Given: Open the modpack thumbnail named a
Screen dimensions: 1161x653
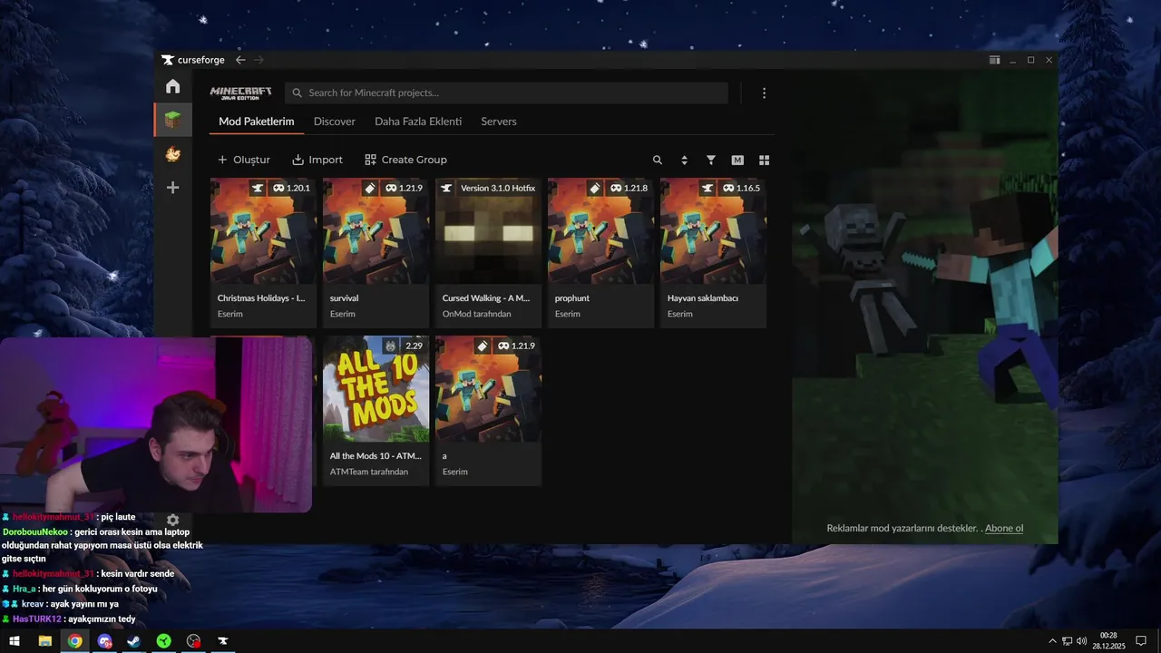Looking at the screenshot, I should point(488,389).
